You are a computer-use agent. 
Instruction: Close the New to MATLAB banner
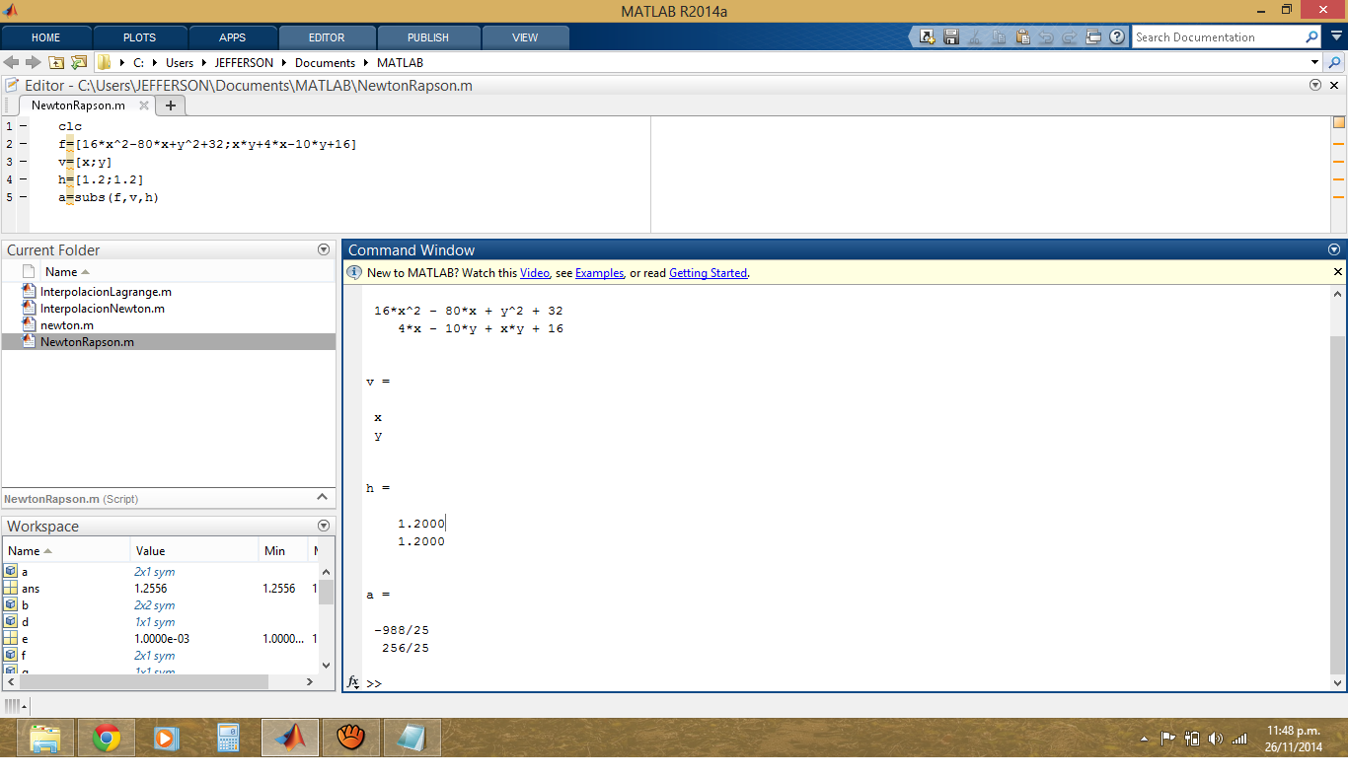tap(1338, 272)
